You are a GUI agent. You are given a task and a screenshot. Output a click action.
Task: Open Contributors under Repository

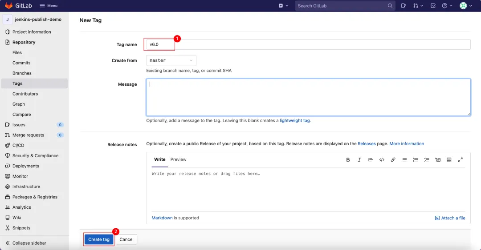[x=25, y=94]
